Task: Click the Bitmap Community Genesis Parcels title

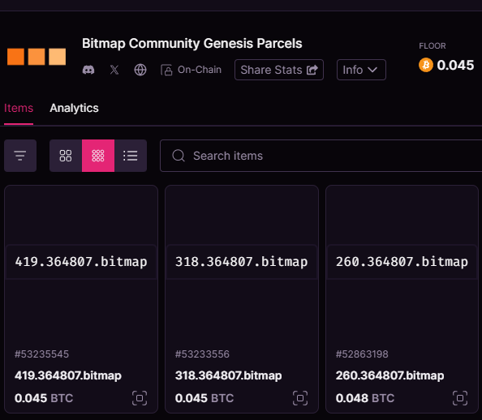Action: tap(192, 44)
